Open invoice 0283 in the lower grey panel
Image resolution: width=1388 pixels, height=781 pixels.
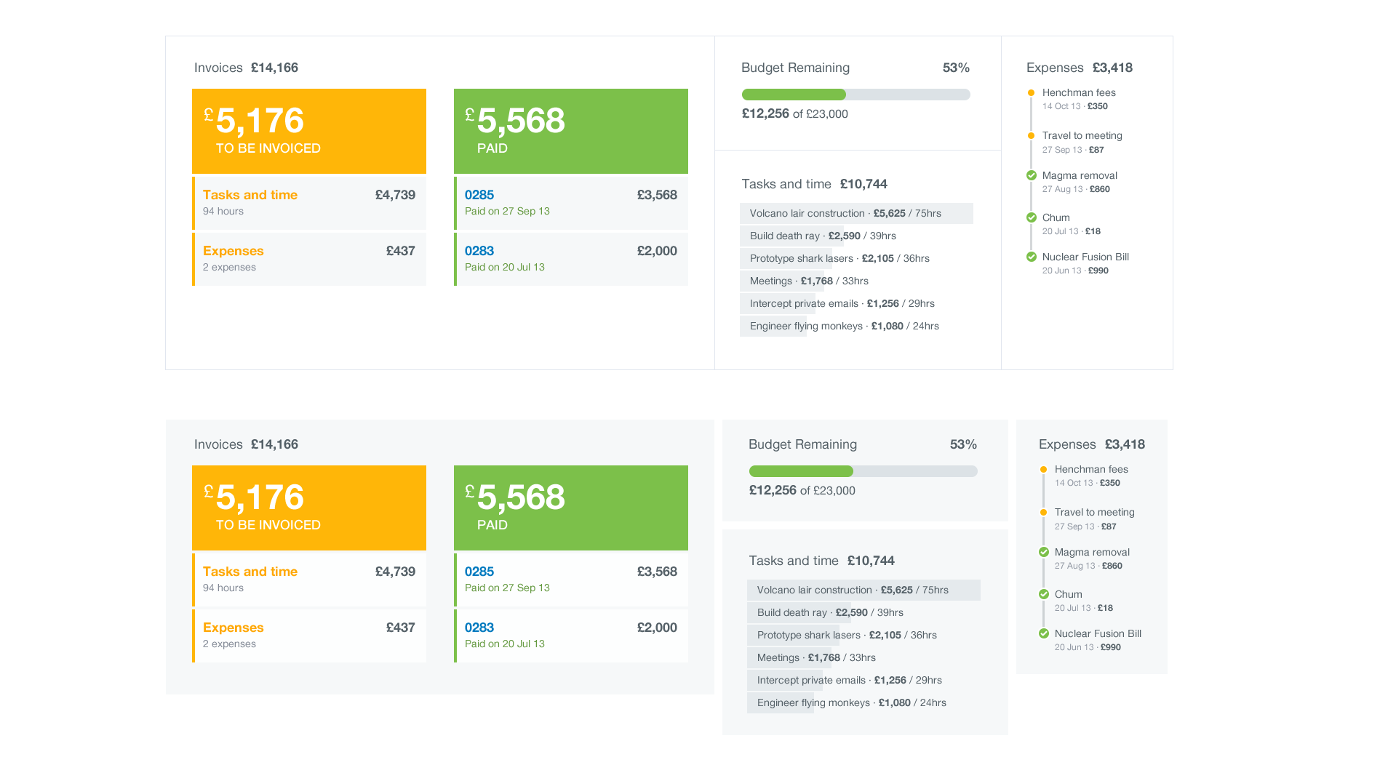point(479,628)
